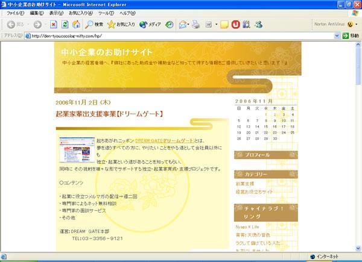Open the ファイル(F) menu
Screen dimensions: 362x262
[x=15, y=13]
